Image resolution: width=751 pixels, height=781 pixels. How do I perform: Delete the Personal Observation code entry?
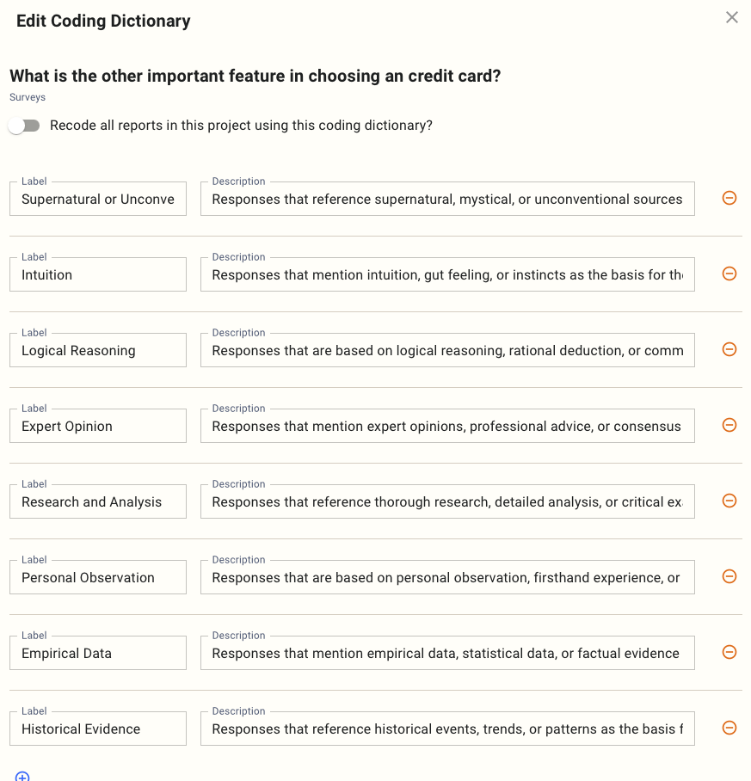(729, 576)
